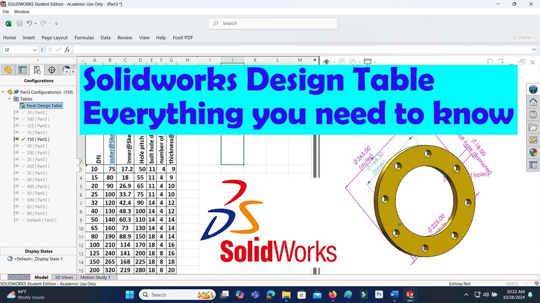The width and height of the screenshot is (540, 303).
Task: Expand the formula bar chevron
Action: pos(534,50)
